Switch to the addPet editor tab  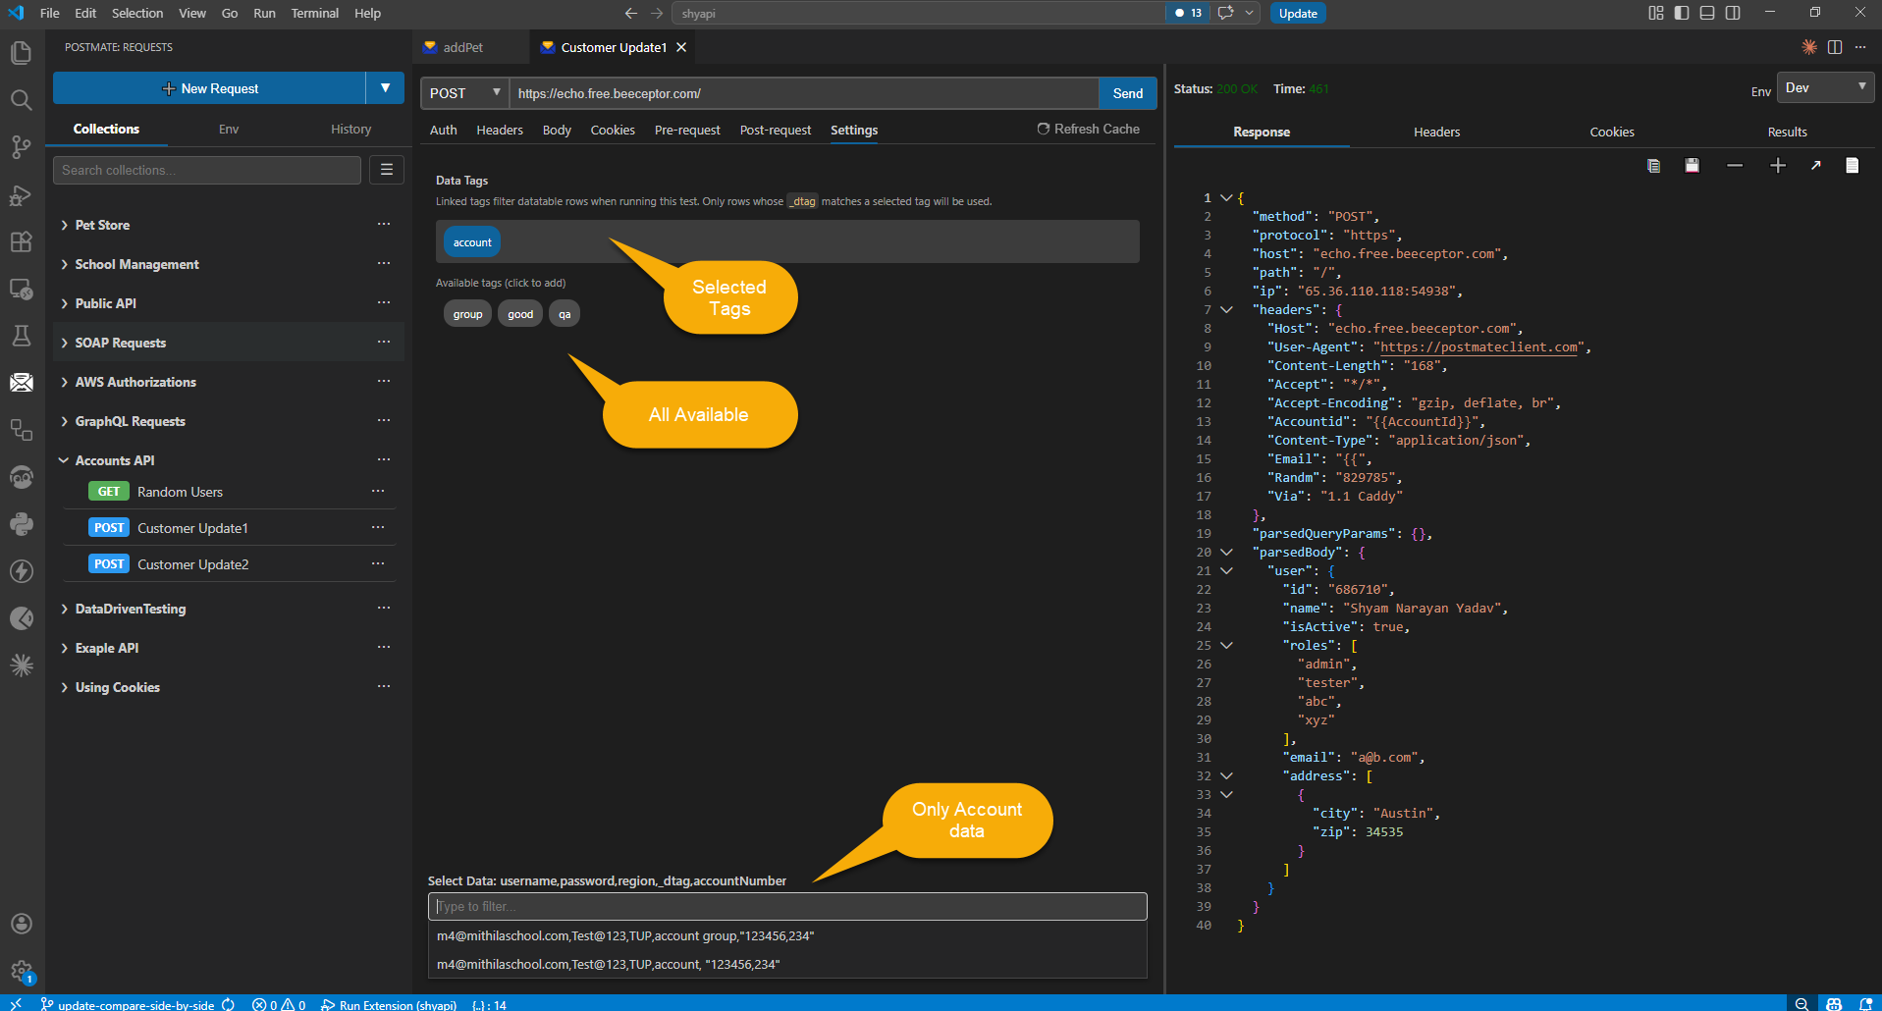coord(462,47)
